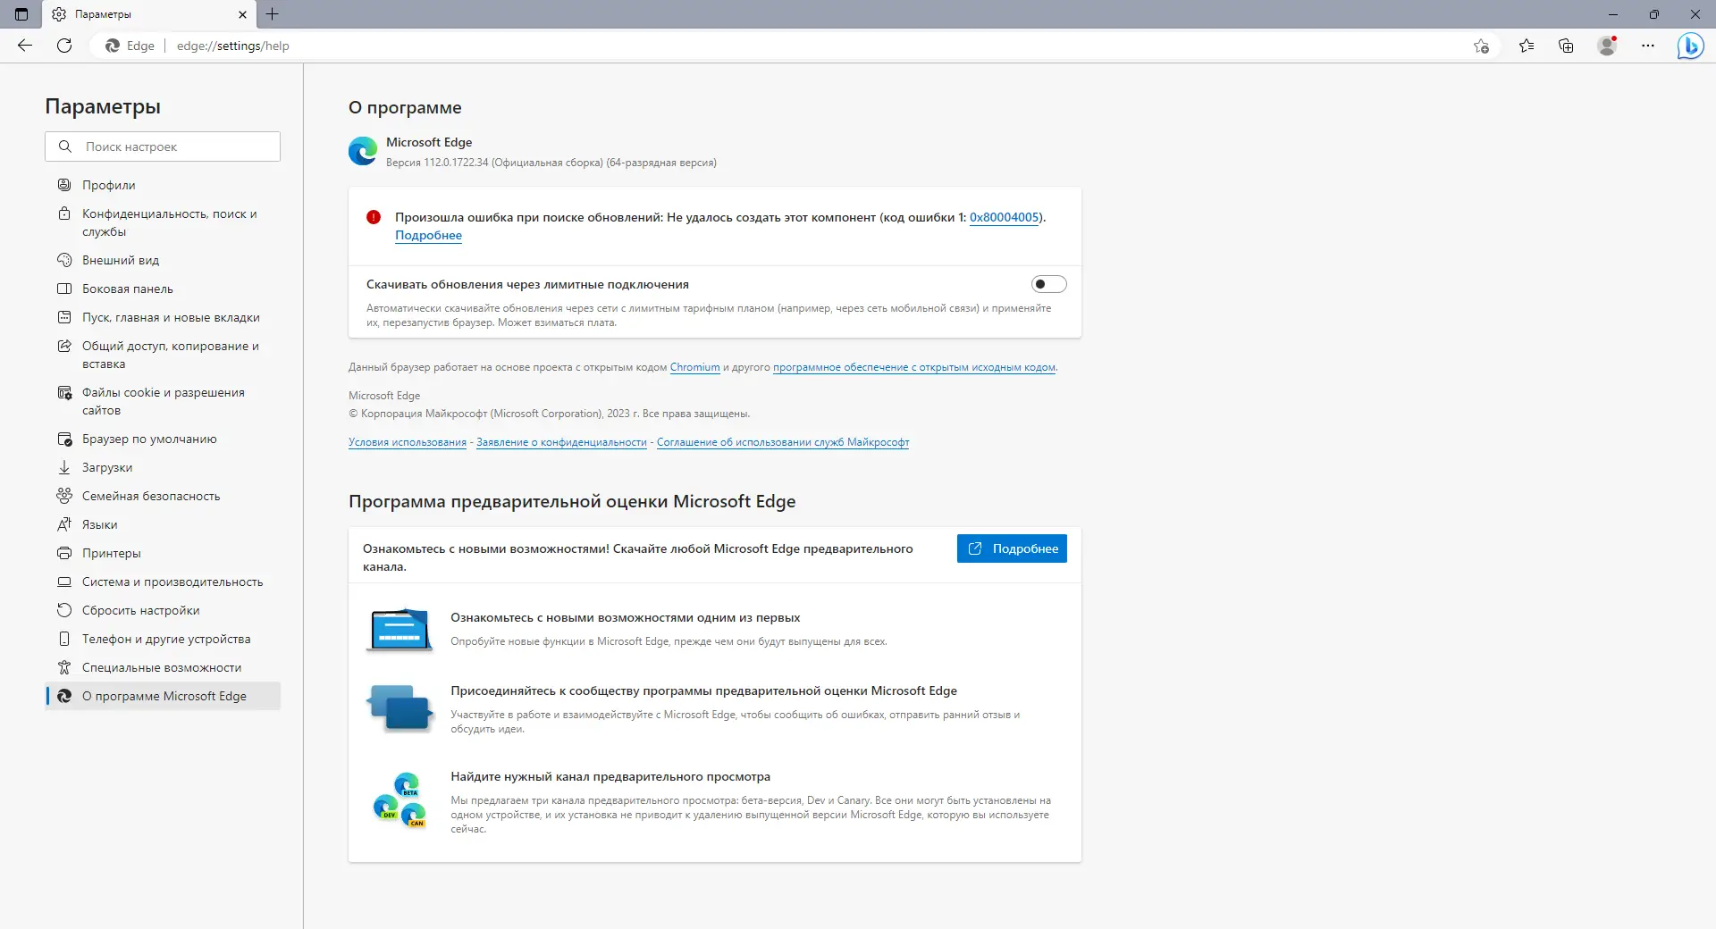The width and height of the screenshot is (1716, 929).
Task: Click the browser back arrow
Action: click(x=25, y=46)
